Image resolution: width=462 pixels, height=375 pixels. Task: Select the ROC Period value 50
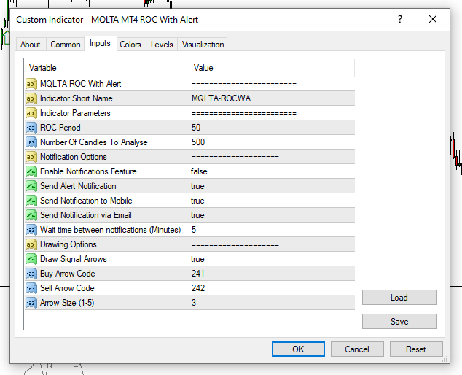196,128
